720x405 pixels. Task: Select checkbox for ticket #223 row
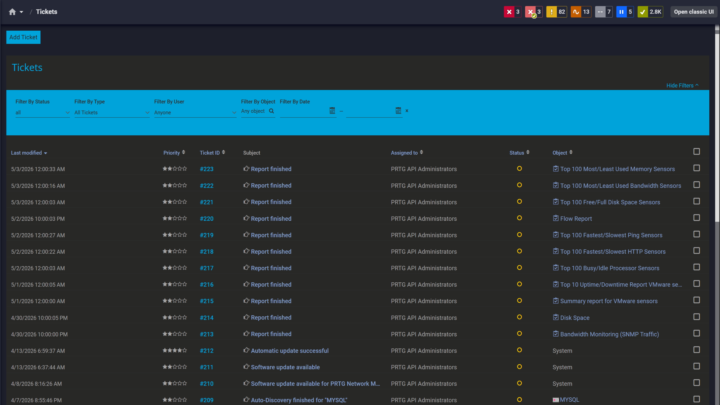696,168
